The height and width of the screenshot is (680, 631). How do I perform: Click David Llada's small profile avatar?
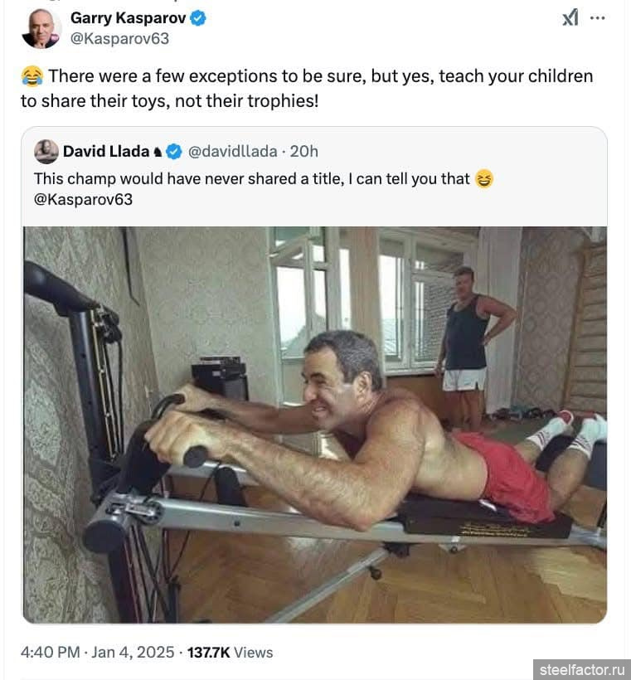tap(46, 151)
